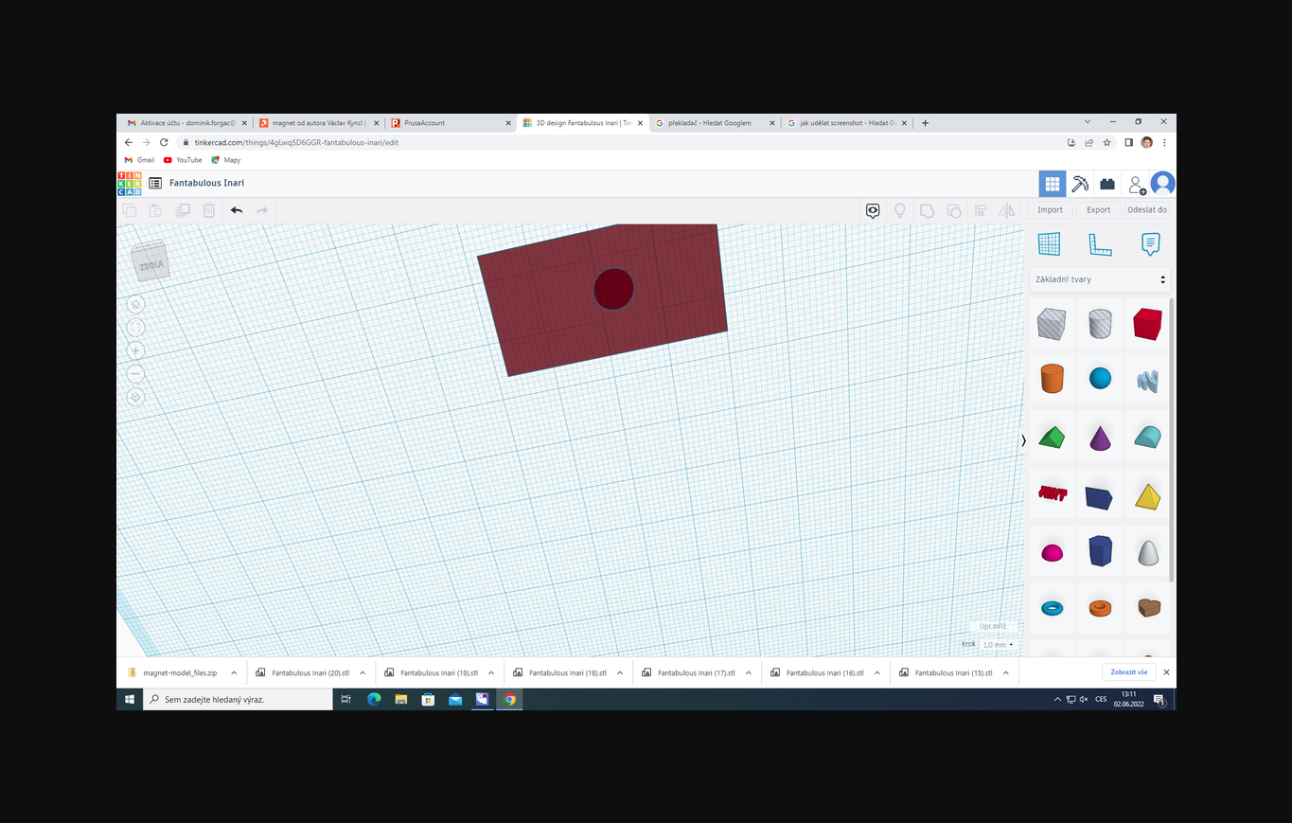Select the striped Cylinder hole shape
The image size is (1292, 823).
1100,324
